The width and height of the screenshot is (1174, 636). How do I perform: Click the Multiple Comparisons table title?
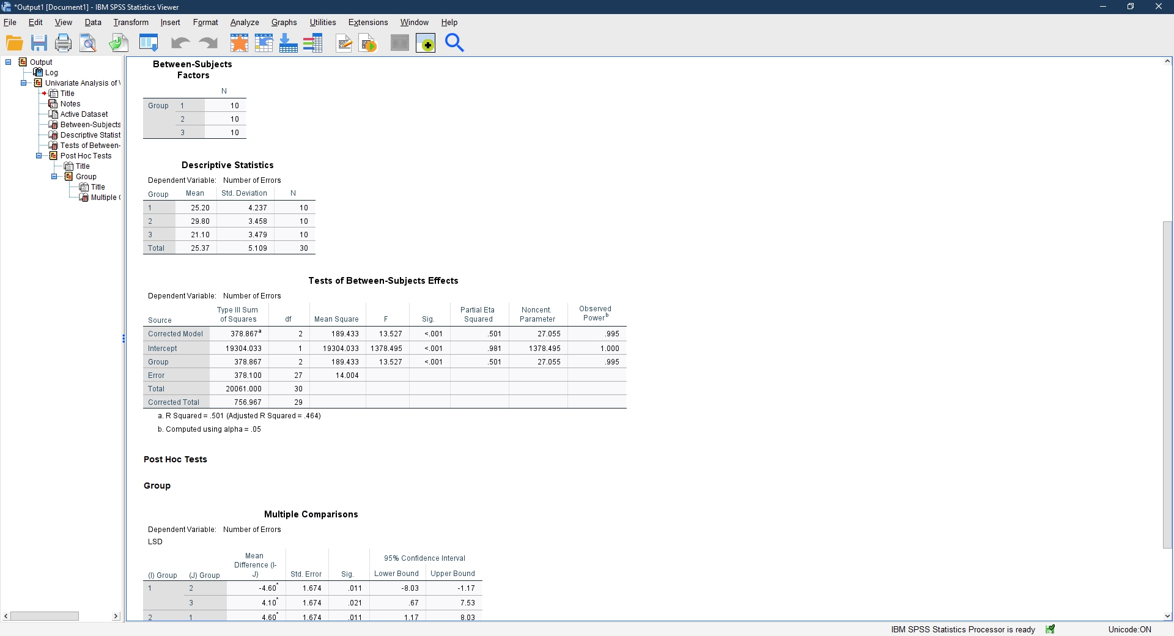(x=311, y=514)
